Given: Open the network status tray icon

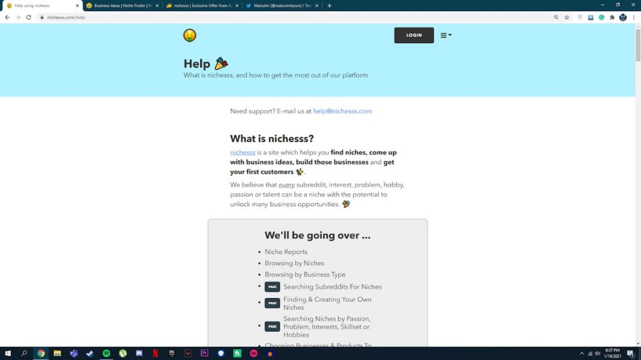Looking at the screenshot, I should (590, 354).
